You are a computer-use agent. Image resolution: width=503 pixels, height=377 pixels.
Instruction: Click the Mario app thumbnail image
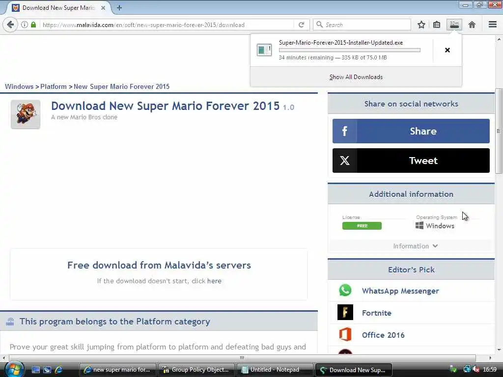(26, 114)
